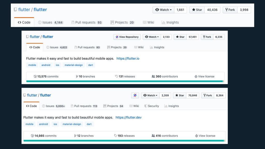265x149 pixels.
Task: Click 10 branches
Action: 85,76
